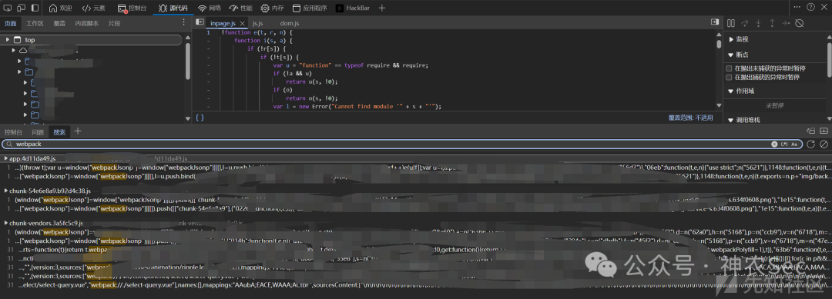The height and width of the screenshot is (299, 832).
Task: Open the 欢迎 welcome panel
Action: (61, 8)
